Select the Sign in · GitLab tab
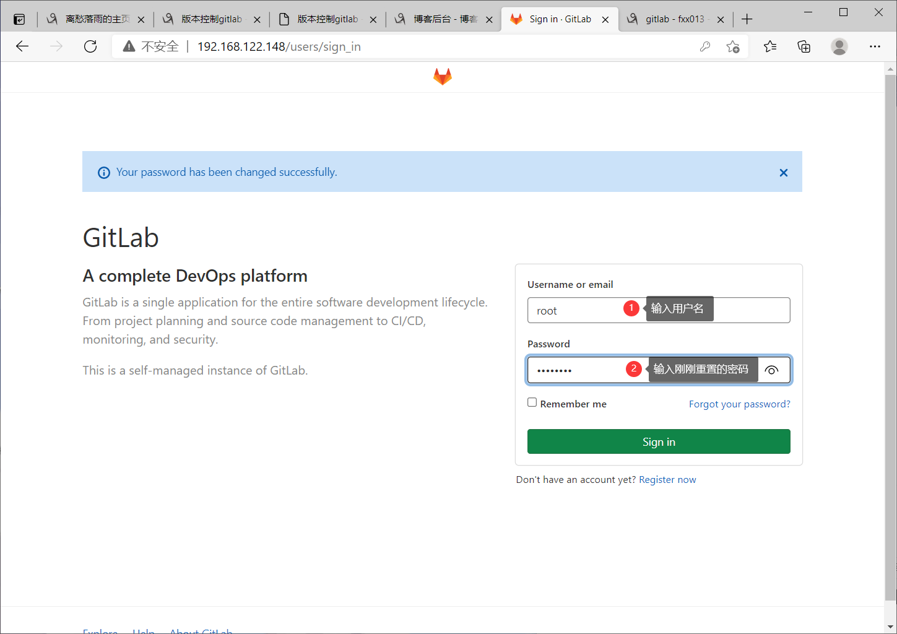The height and width of the screenshot is (634, 897). point(560,19)
